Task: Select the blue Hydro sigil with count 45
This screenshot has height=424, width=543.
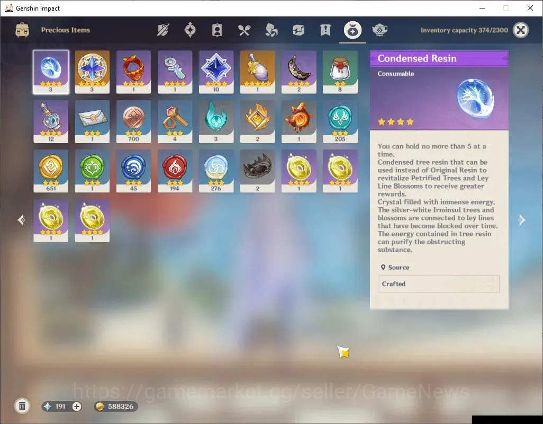Action: coord(133,171)
